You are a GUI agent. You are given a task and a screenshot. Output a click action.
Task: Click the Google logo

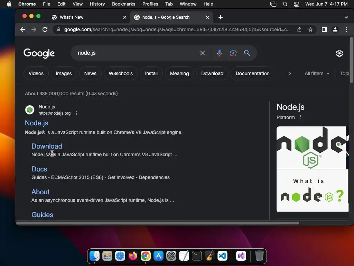[39, 53]
